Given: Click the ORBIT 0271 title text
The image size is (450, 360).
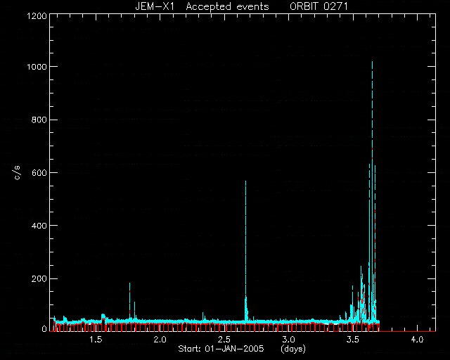Looking at the screenshot, I should tap(319, 6).
